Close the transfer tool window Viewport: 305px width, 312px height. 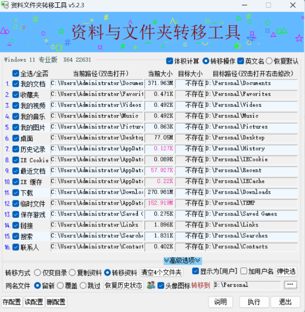point(292,6)
